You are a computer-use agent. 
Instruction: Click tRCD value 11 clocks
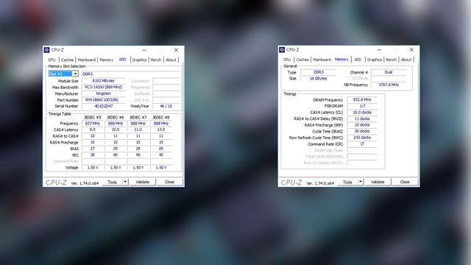tap(362, 119)
